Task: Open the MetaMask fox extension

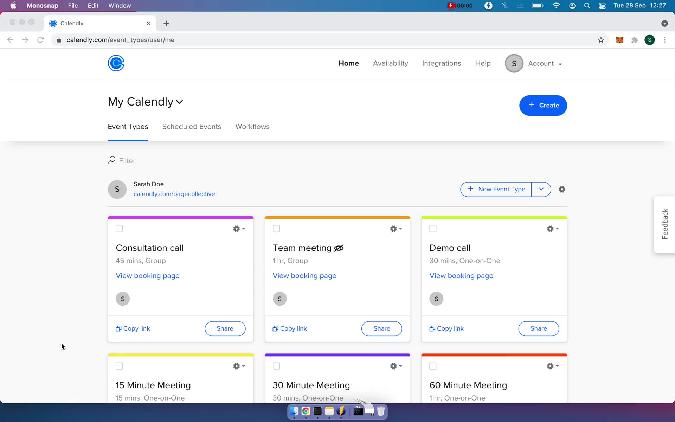Action: (x=619, y=40)
